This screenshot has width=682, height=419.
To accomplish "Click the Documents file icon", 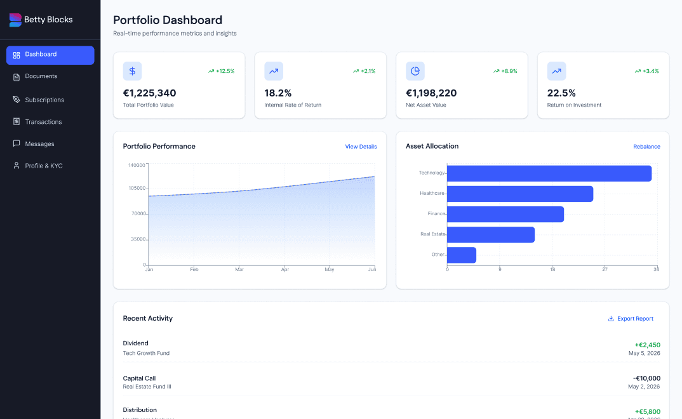I will 17,77.
